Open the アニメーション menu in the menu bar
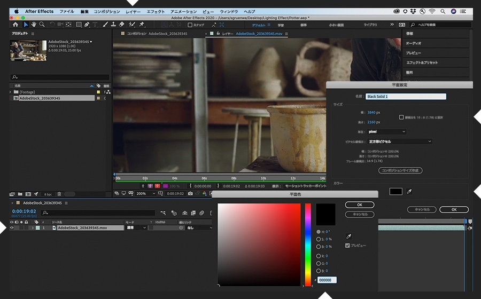The height and width of the screenshot is (299, 481). [x=183, y=11]
